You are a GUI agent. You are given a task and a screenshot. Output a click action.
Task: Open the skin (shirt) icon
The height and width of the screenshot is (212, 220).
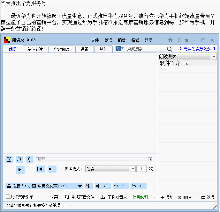pos(186,40)
